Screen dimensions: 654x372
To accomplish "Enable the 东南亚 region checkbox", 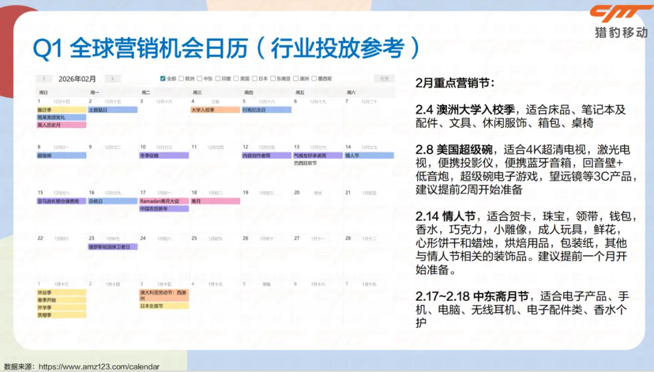I will pyautogui.click(x=272, y=78).
